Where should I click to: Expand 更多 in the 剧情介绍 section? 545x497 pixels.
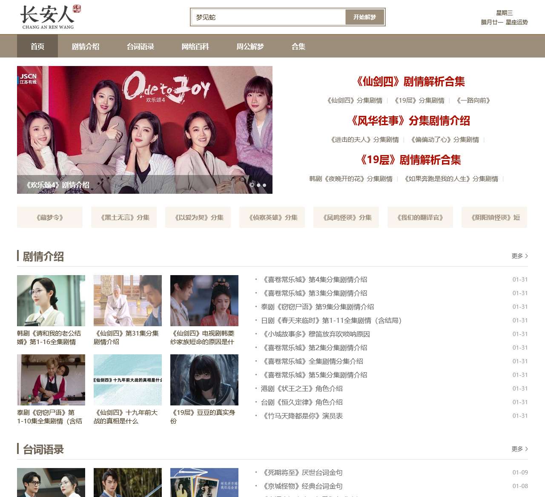(x=519, y=256)
